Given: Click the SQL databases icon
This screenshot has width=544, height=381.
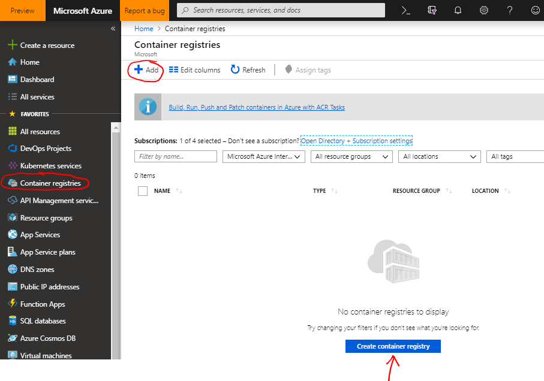Looking at the screenshot, I should point(12,320).
